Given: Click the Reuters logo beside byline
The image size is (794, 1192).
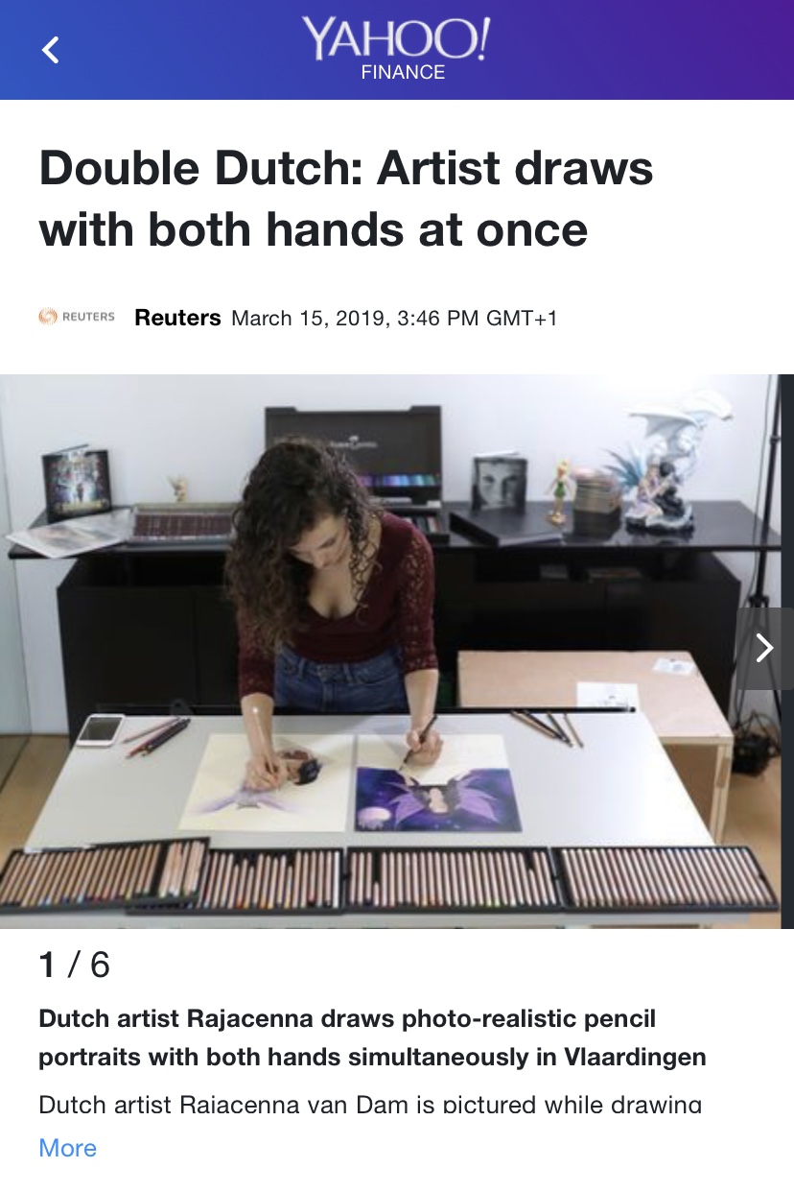Looking at the screenshot, I should pos(77,317).
